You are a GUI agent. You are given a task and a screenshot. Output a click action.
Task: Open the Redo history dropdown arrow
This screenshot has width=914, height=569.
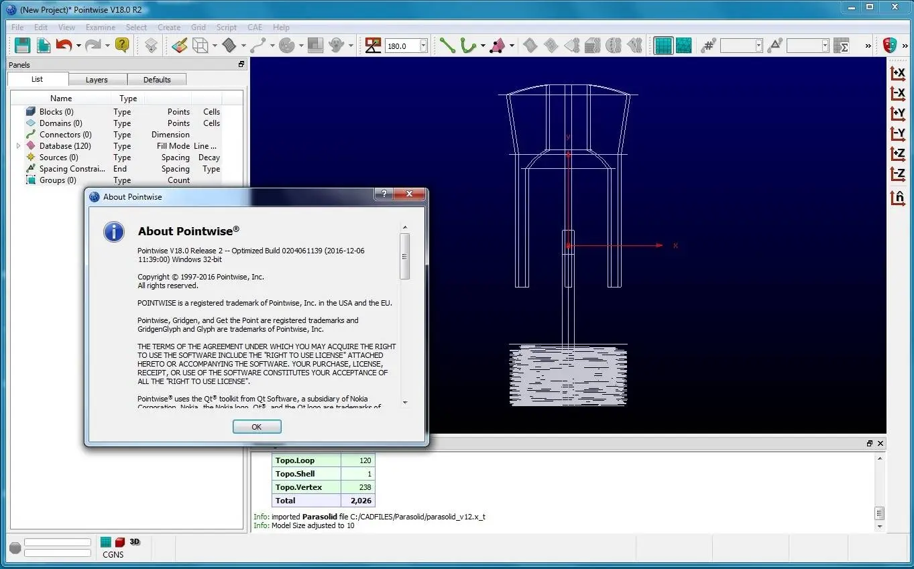click(x=107, y=46)
